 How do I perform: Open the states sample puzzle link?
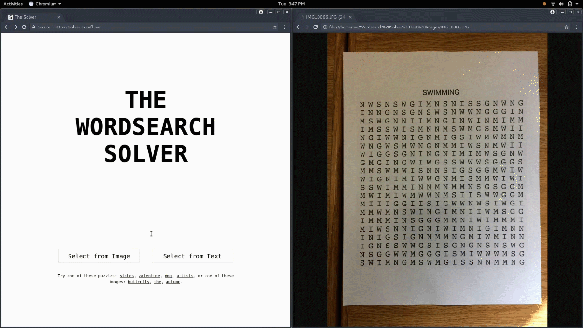pyautogui.click(x=127, y=276)
